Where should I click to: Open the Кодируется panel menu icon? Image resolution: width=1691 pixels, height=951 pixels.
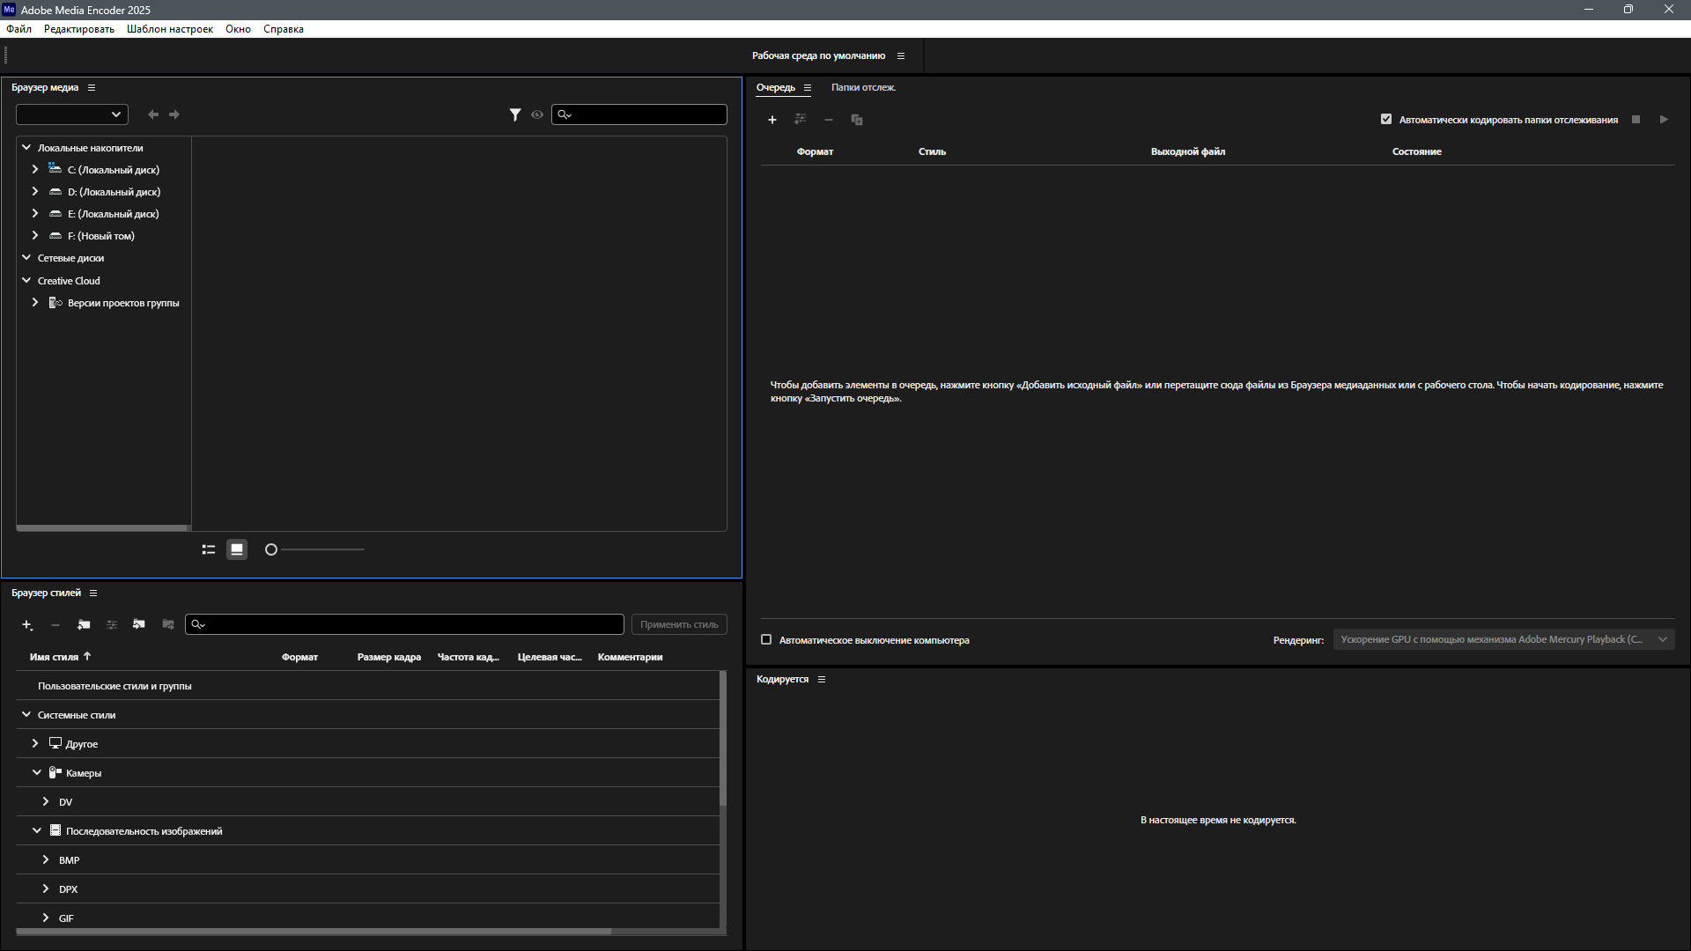(x=822, y=680)
